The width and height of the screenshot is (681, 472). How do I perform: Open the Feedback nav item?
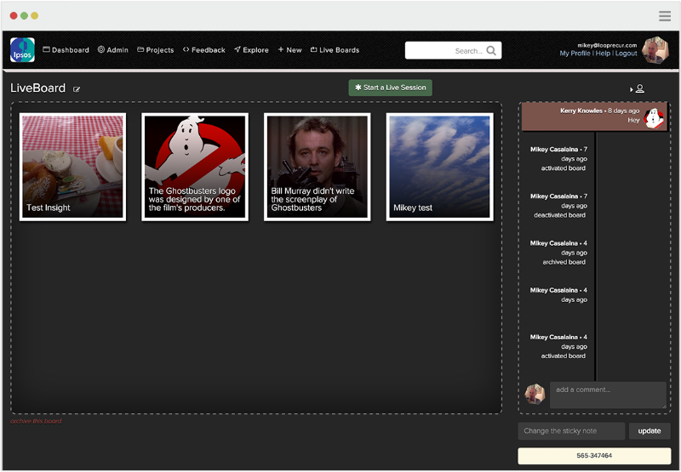pyautogui.click(x=204, y=50)
